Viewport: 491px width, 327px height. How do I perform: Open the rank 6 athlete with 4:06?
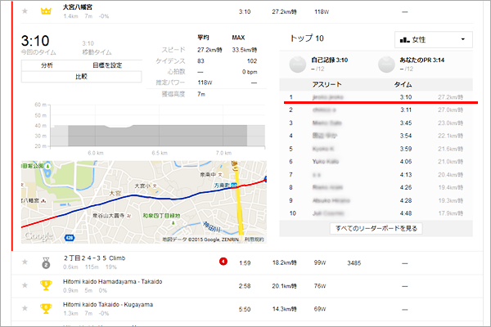(326, 162)
